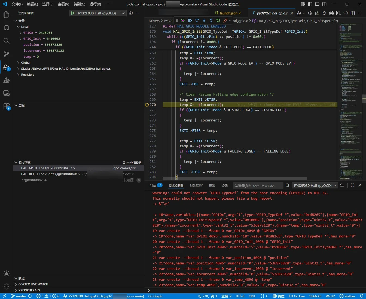Toggle breakpoint at line 270 glyph
The height and width of the screenshot is (299, 366).
point(147,105)
